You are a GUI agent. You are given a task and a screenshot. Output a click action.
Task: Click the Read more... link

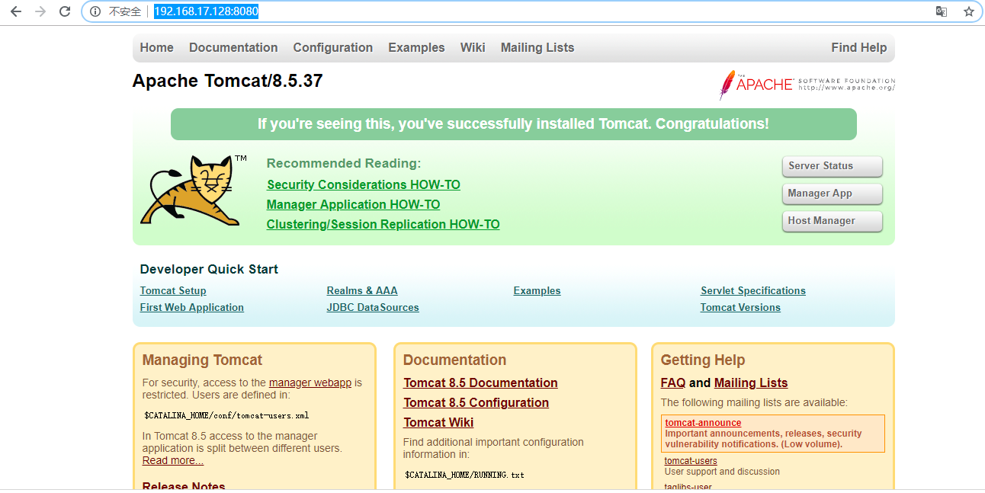pyautogui.click(x=173, y=460)
